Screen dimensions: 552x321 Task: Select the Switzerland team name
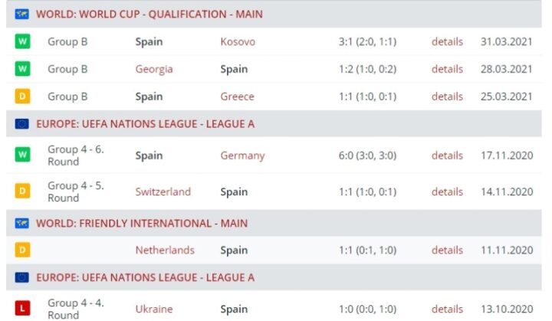[x=163, y=192]
